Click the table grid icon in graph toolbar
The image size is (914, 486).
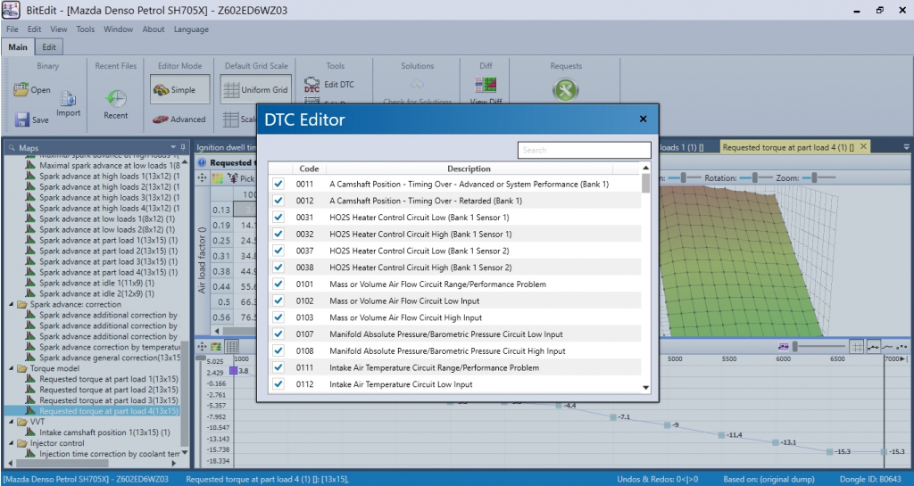pyautogui.click(x=231, y=347)
